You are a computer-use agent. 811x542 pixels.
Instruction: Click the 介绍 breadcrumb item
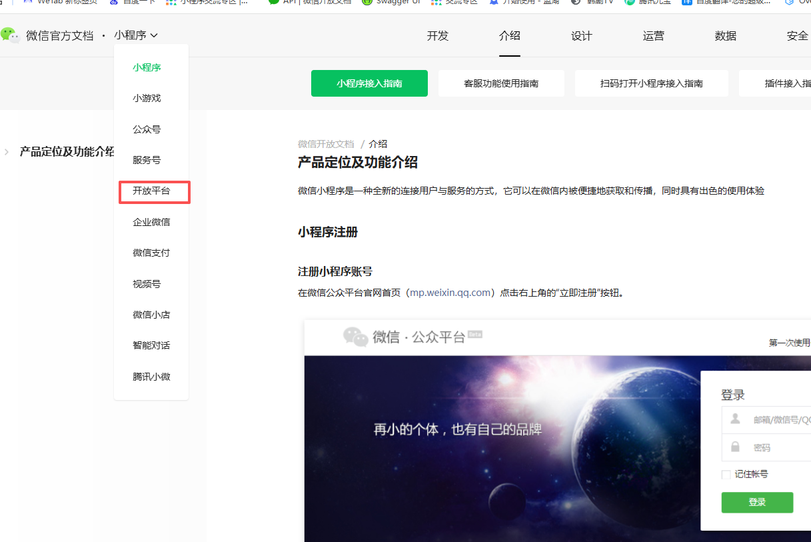pos(378,144)
